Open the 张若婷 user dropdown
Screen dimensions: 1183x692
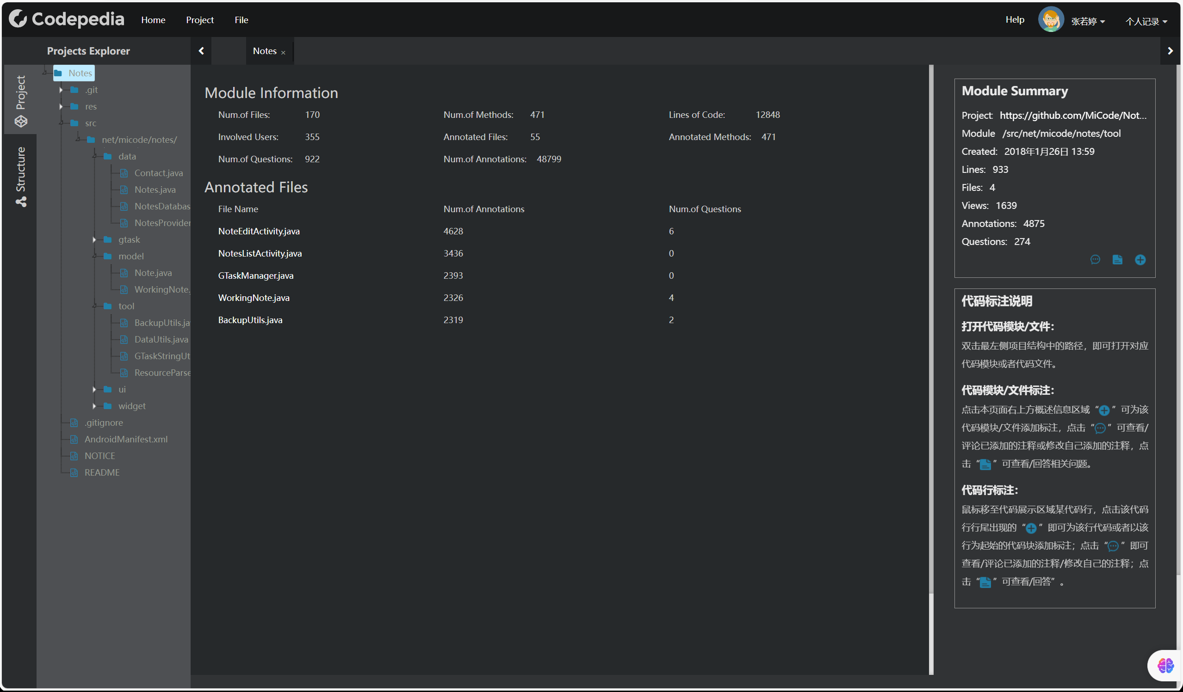[1087, 21]
